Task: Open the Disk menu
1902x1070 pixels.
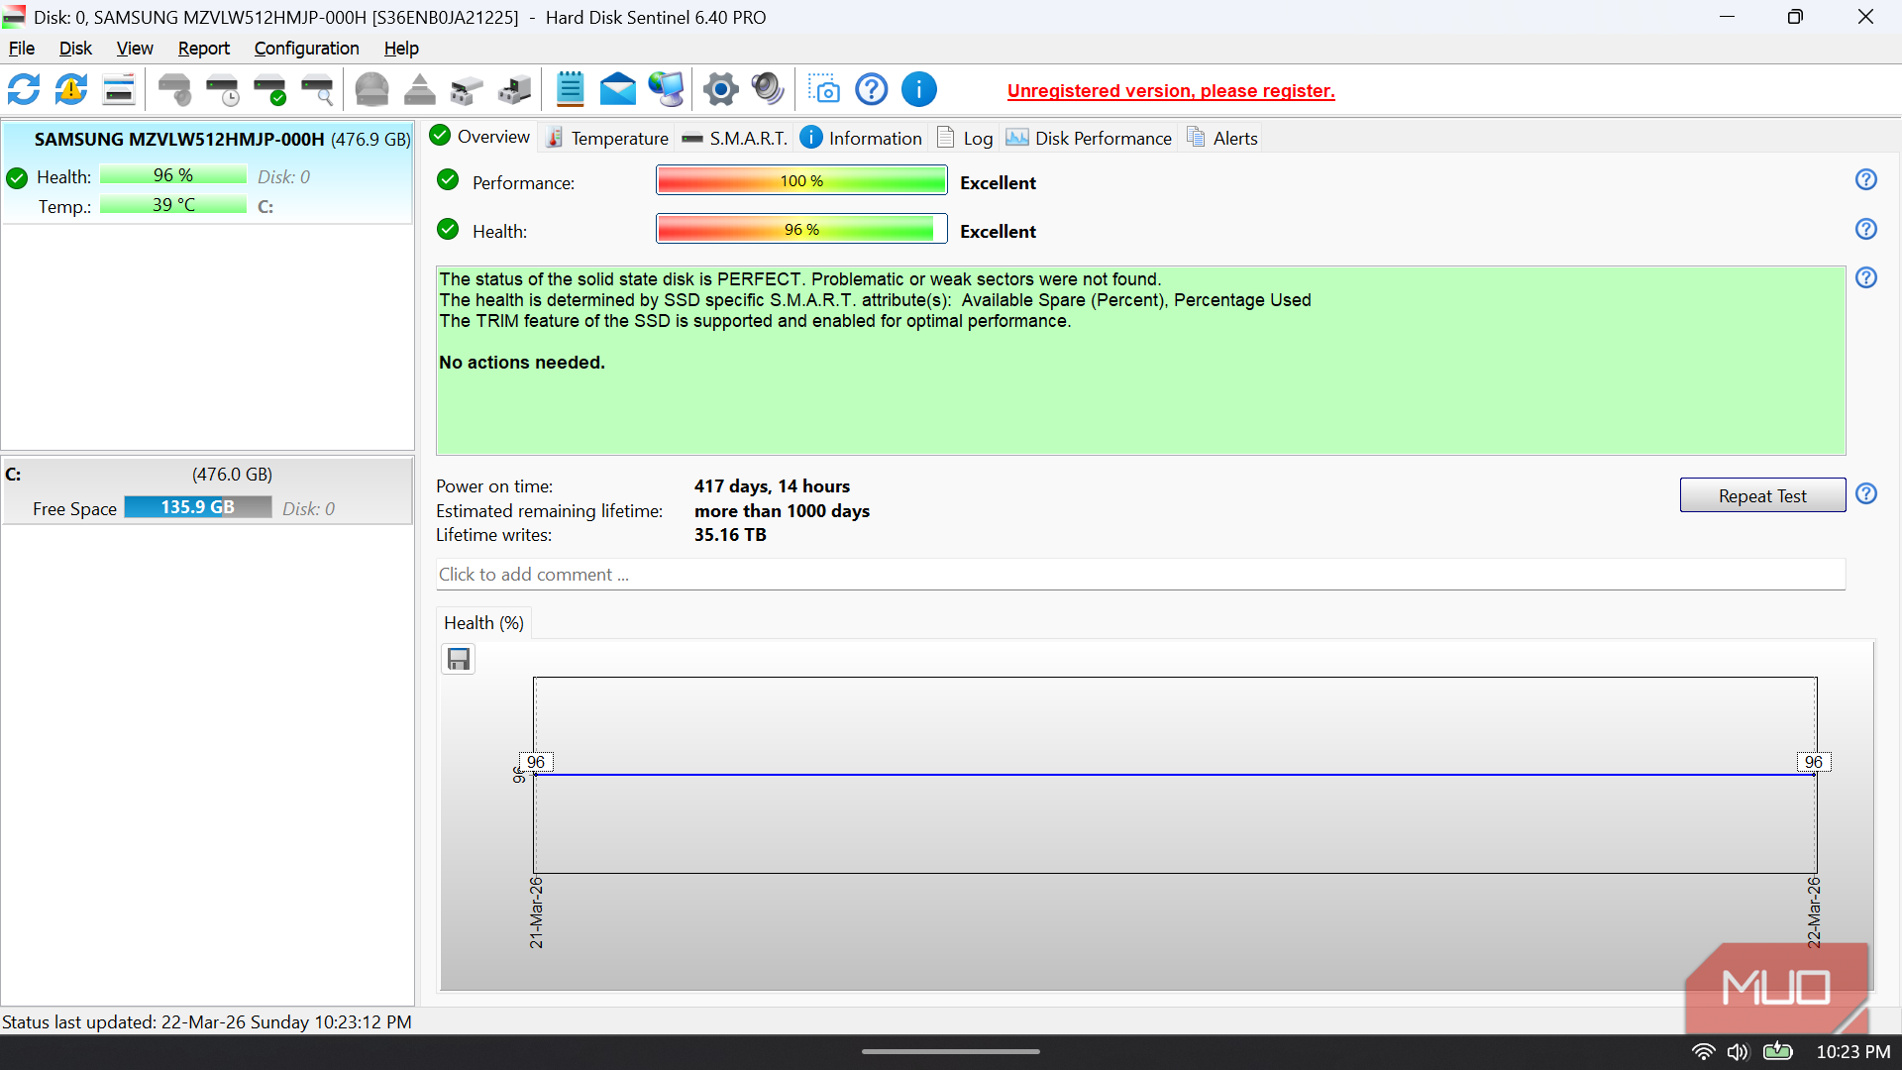Action: pos(75,49)
